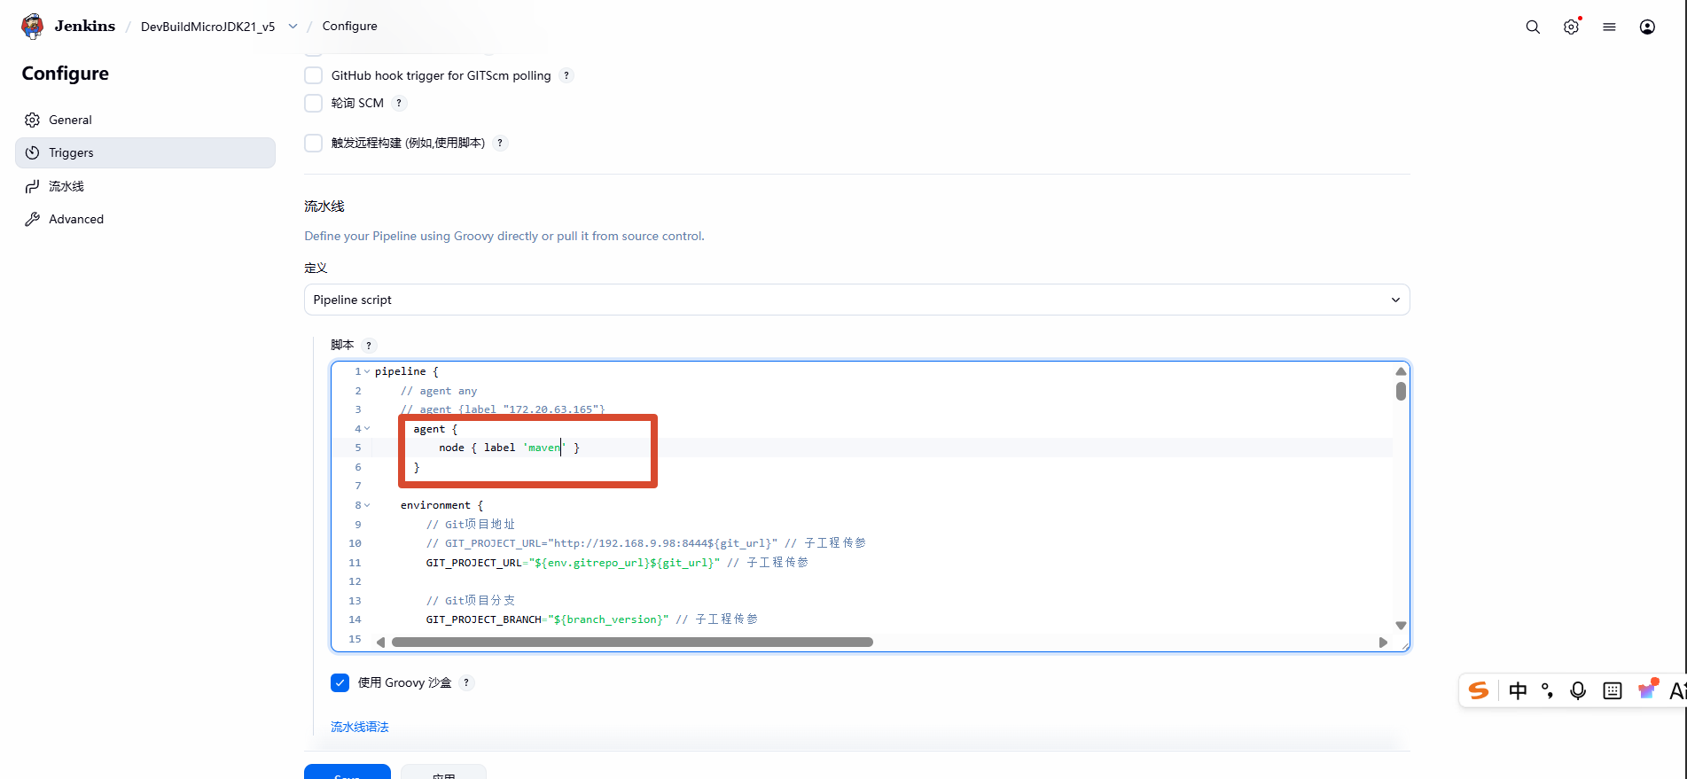Click the Jenkins home text link
1687x779 pixels.
[x=85, y=26]
